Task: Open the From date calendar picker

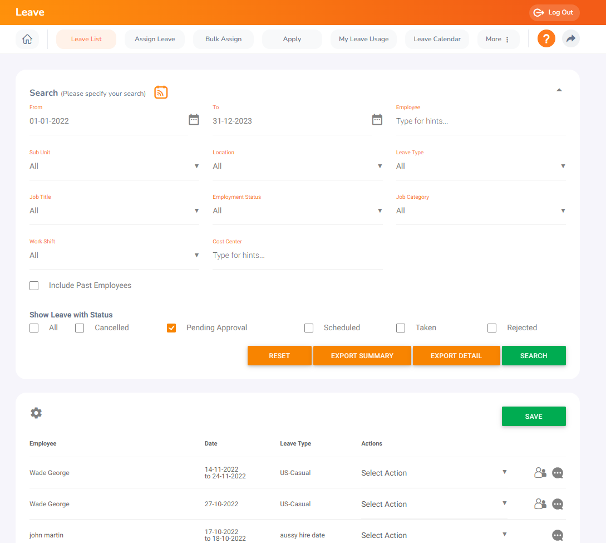Action: [194, 119]
